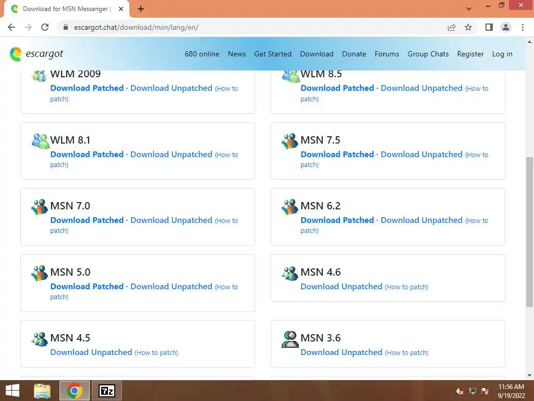Share this page using the share icon
This screenshot has height=401, width=534.
pyautogui.click(x=452, y=27)
